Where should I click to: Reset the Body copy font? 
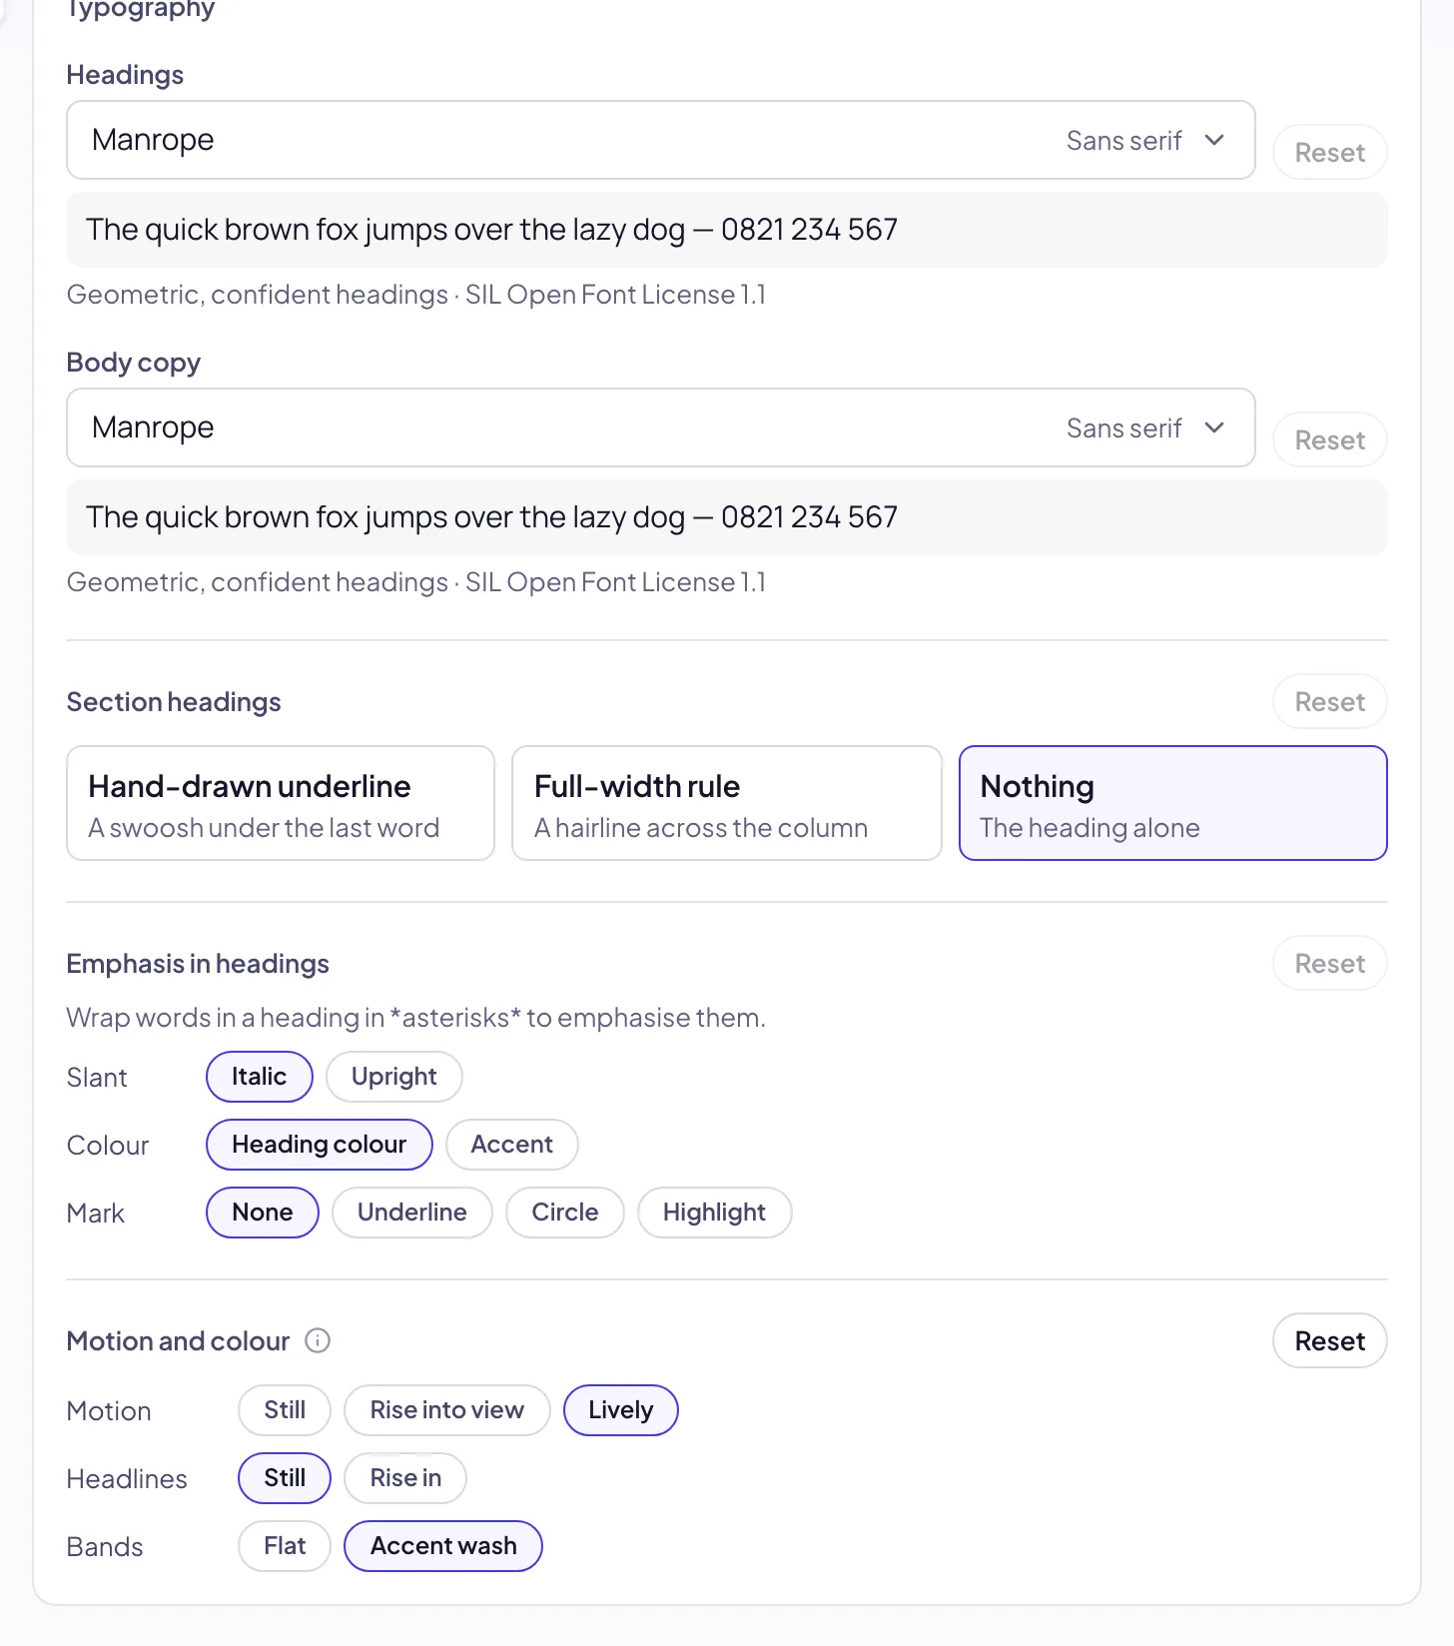coord(1329,439)
